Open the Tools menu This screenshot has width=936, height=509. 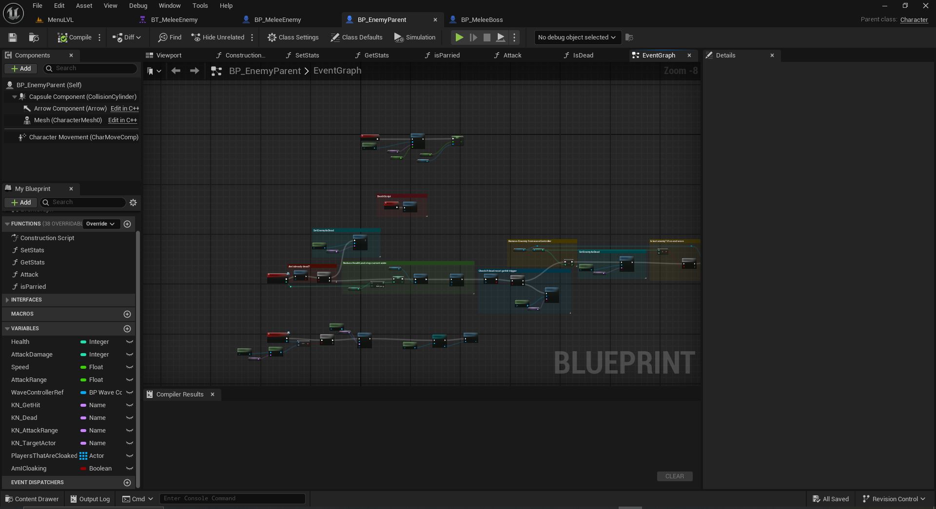[x=200, y=6]
